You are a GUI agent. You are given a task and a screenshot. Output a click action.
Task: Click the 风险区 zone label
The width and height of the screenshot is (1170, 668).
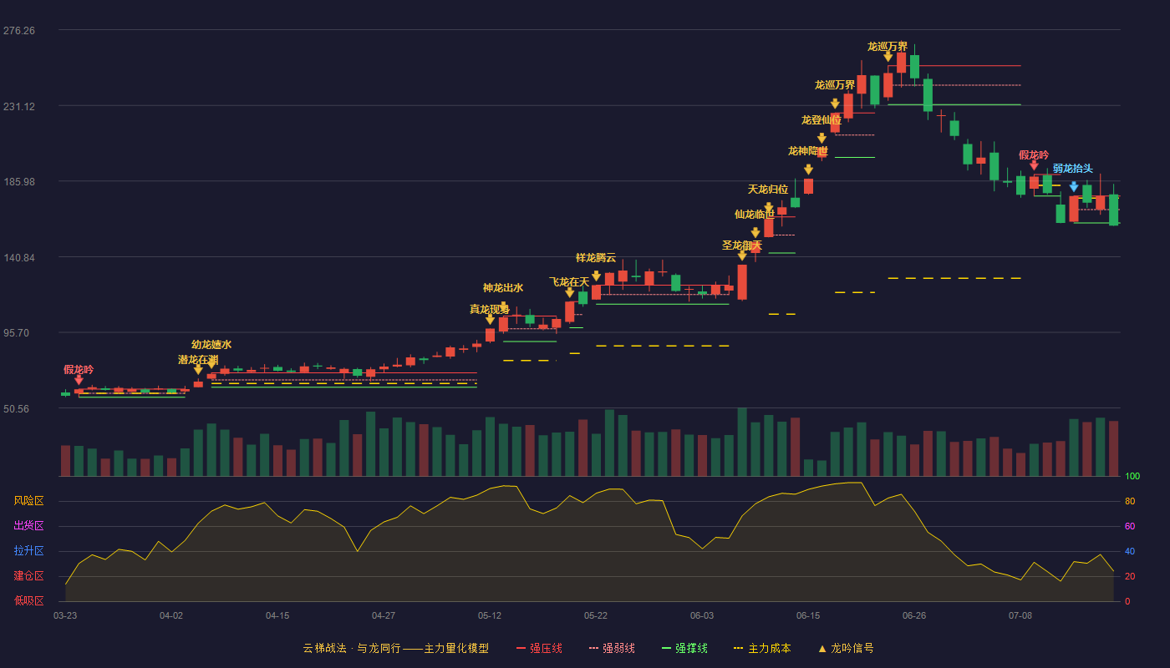point(29,501)
